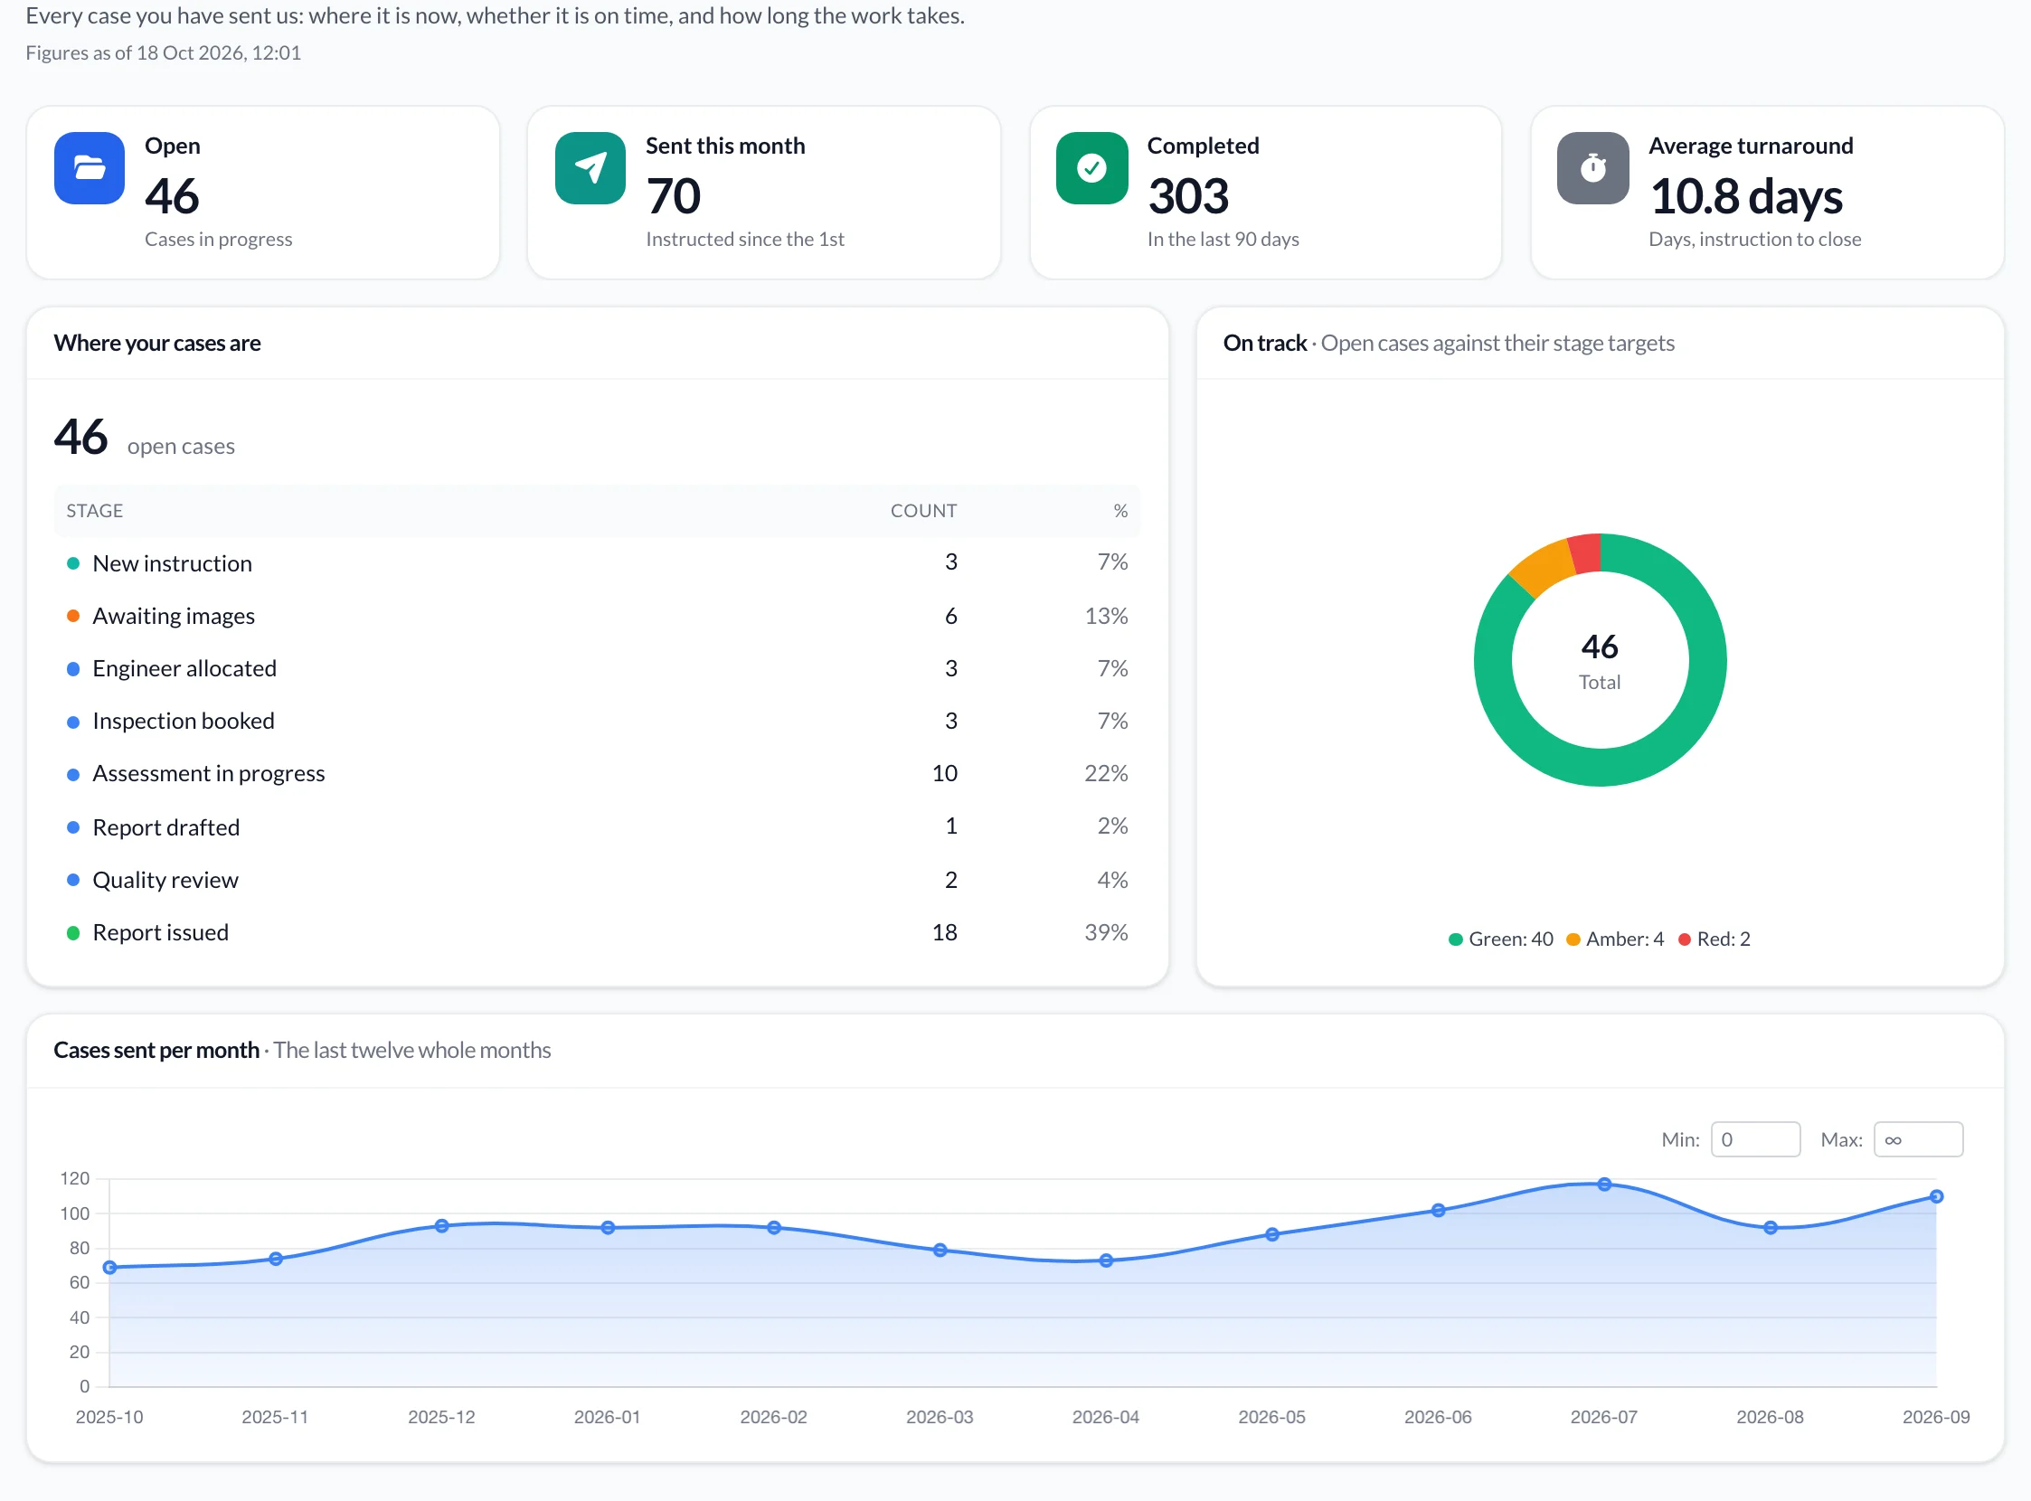Click the Min axis input field
Screen dimensions: 2031x1501
pos(1755,1139)
